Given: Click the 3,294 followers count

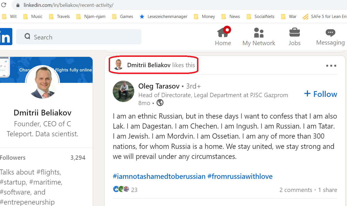Looking at the screenshot, I should [78, 158].
